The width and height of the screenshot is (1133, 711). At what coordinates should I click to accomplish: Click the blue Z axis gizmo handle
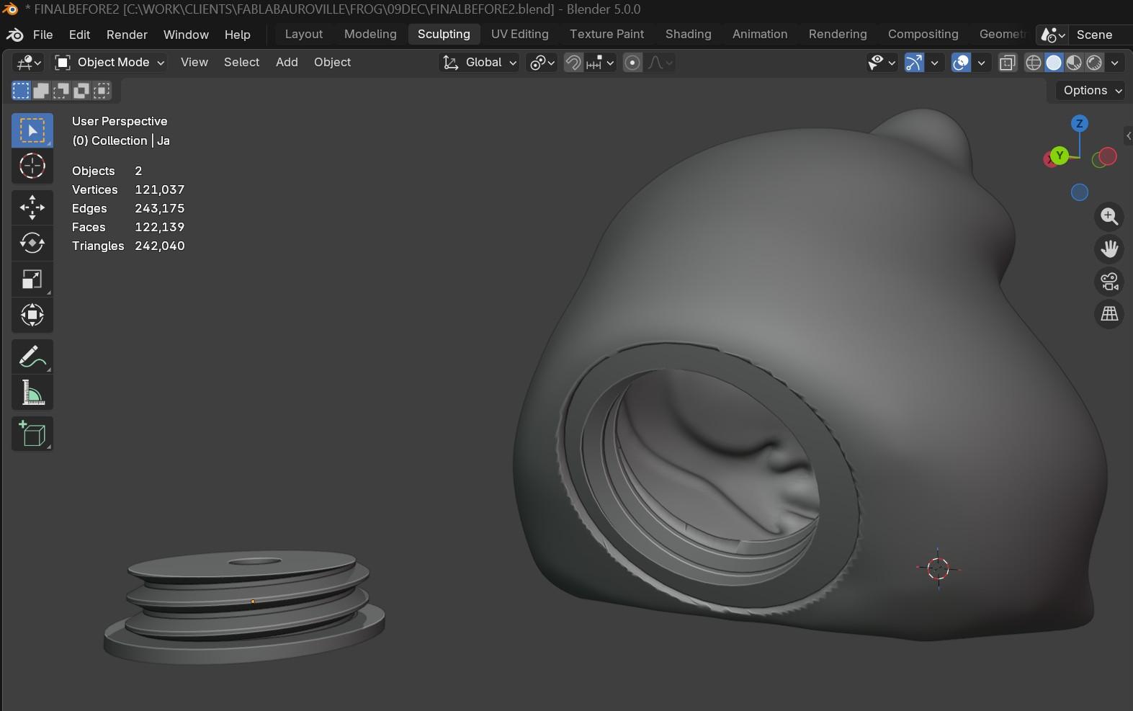(x=1079, y=124)
